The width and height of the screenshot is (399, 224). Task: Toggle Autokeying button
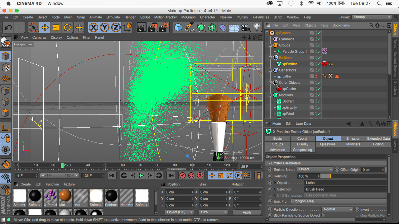tap(191, 175)
